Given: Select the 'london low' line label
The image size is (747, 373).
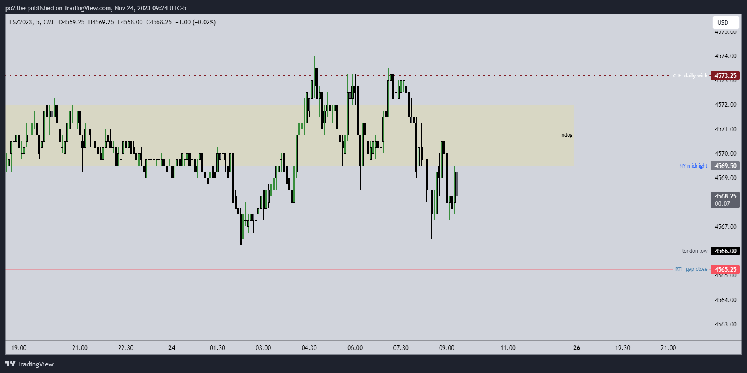Looking at the screenshot, I should (x=695, y=251).
